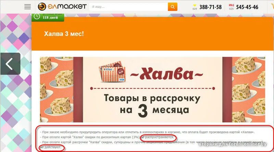The height and width of the screenshot is (152, 274).
Task: Click the orange search magnifier button
Action: (x=173, y=7)
